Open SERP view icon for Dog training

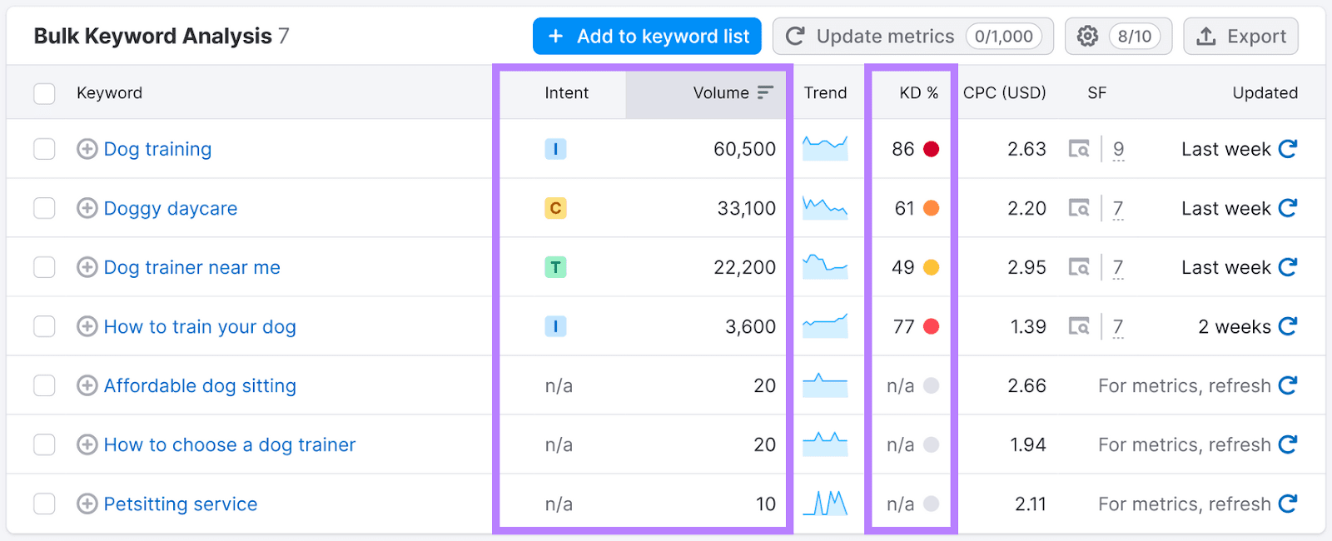pos(1079,149)
